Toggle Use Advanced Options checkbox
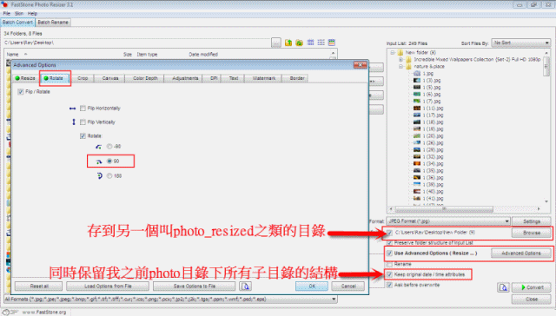The image size is (556, 316). pyautogui.click(x=390, y=253)
